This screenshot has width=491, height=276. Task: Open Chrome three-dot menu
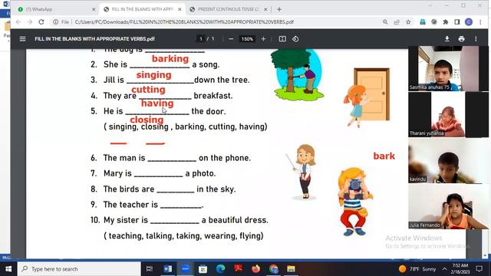click(480, 22)
